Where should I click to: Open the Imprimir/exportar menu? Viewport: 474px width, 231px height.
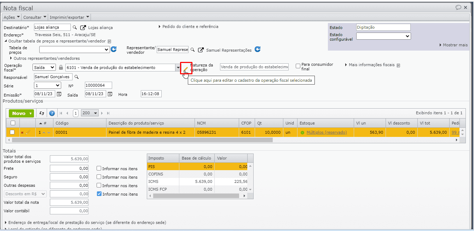[x=69, y=17]
